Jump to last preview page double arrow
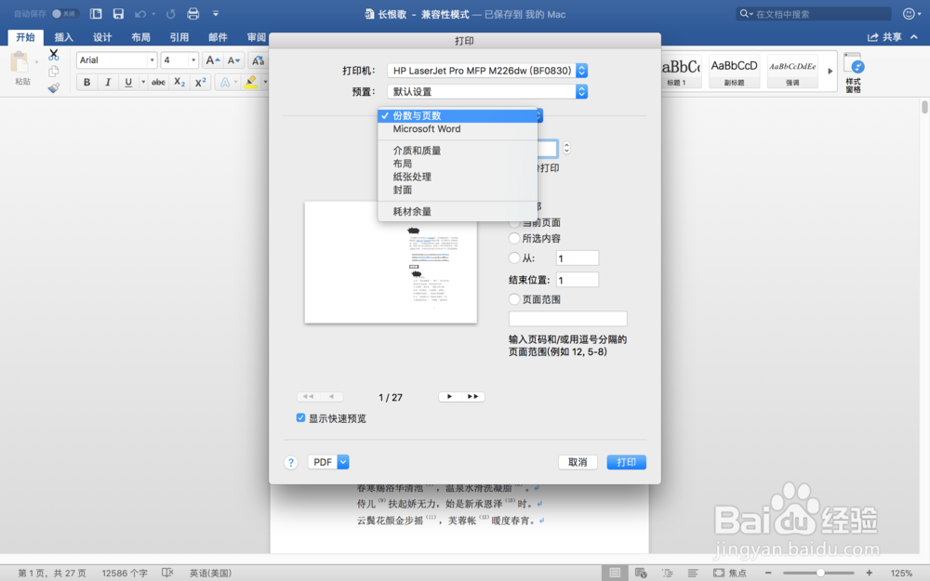The image size is (930, 581). [x=472, y=397]
